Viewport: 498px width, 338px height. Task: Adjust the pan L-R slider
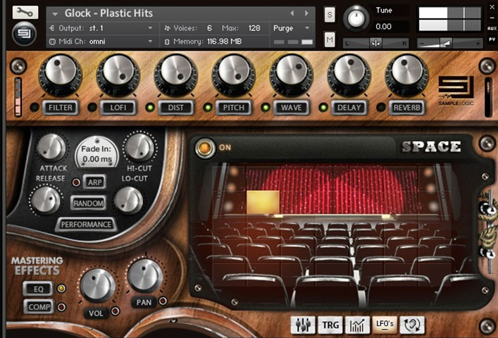coord(375,43)
